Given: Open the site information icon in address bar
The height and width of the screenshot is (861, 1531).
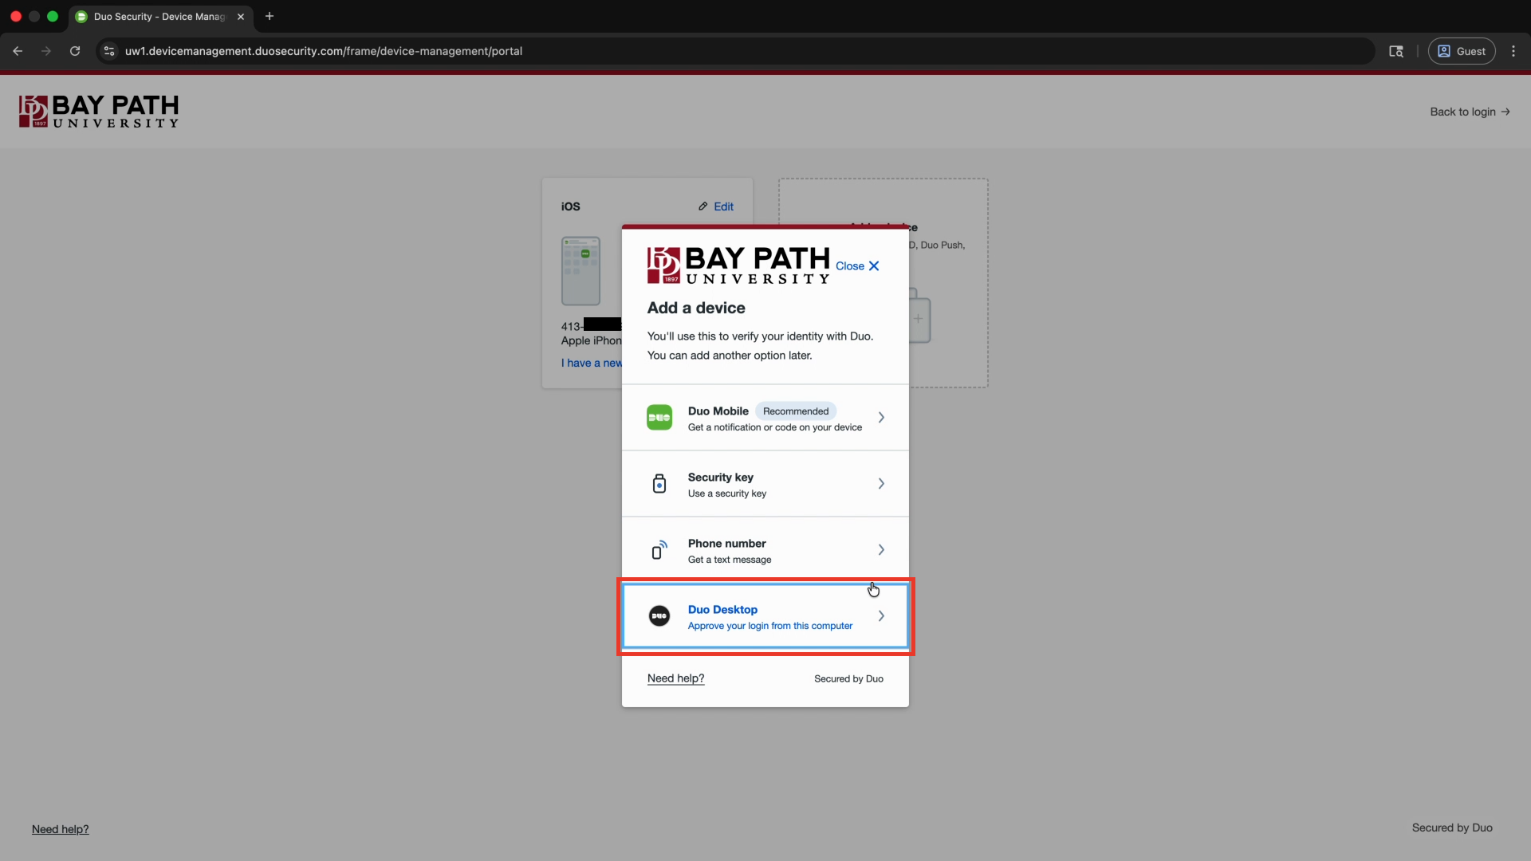Looking at the screenshot, I should [109, 51].
